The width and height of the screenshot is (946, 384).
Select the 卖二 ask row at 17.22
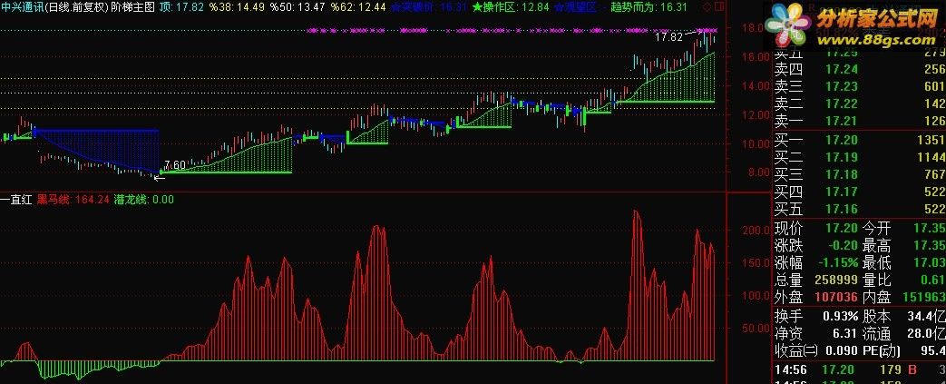(860, 103)
